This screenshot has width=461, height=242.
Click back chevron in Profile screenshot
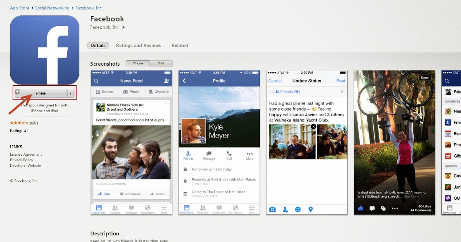(x=184, y=81)
